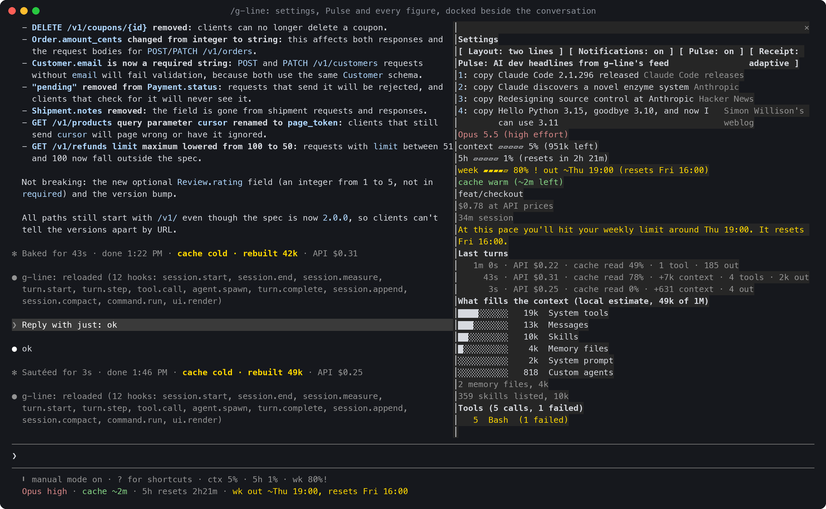This screenshot has height=509, width=826.
Task: Focus the prompt input field at the bottom
Action: click(413, 456)
